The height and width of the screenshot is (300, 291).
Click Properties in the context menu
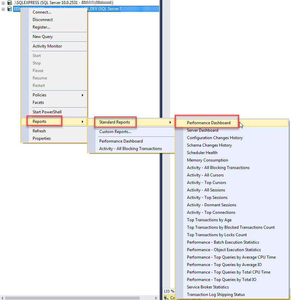[41, 138]
